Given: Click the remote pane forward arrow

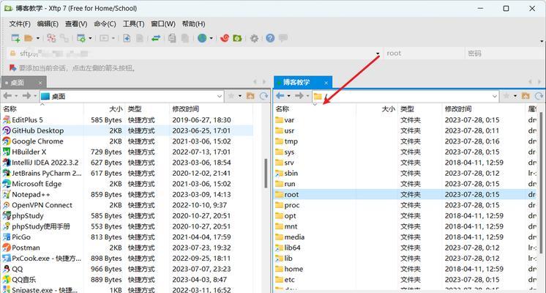Looking at the screenshot, I should (299, 95).
